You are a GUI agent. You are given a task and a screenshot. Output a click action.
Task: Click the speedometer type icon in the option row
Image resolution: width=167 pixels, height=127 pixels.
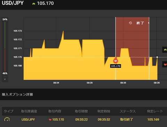coord(7,119)
